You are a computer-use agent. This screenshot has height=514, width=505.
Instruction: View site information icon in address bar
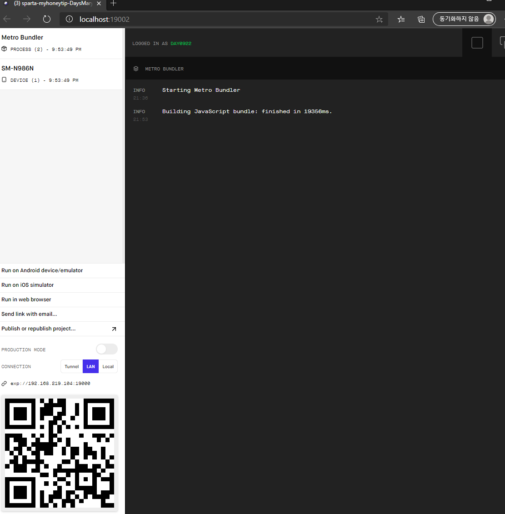[69, 19]
